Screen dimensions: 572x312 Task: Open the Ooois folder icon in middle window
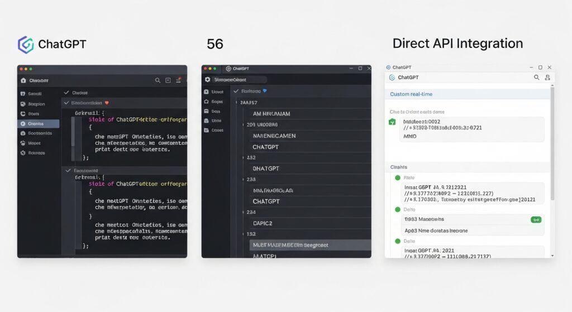(207, 130)
